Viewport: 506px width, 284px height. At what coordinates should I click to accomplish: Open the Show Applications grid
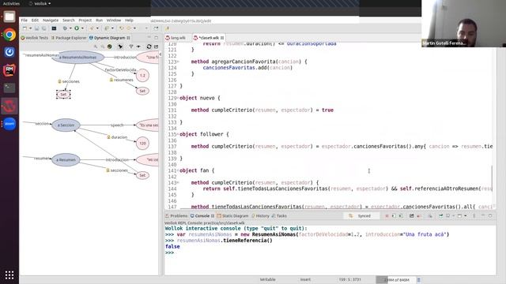click(x=9, y=275)
